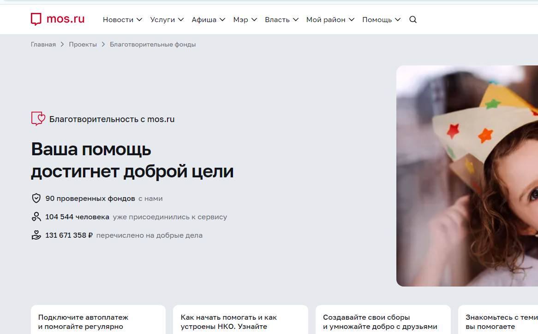Click the hand-with-heart icon beside 131 671 358 ₽

pos(36,235)
